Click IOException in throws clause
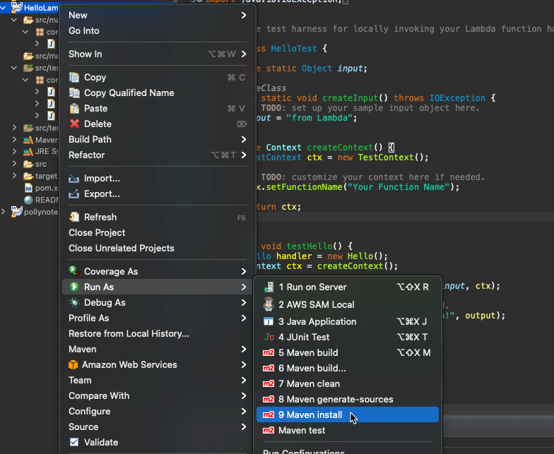554x454 pixels. coord(457,97)
